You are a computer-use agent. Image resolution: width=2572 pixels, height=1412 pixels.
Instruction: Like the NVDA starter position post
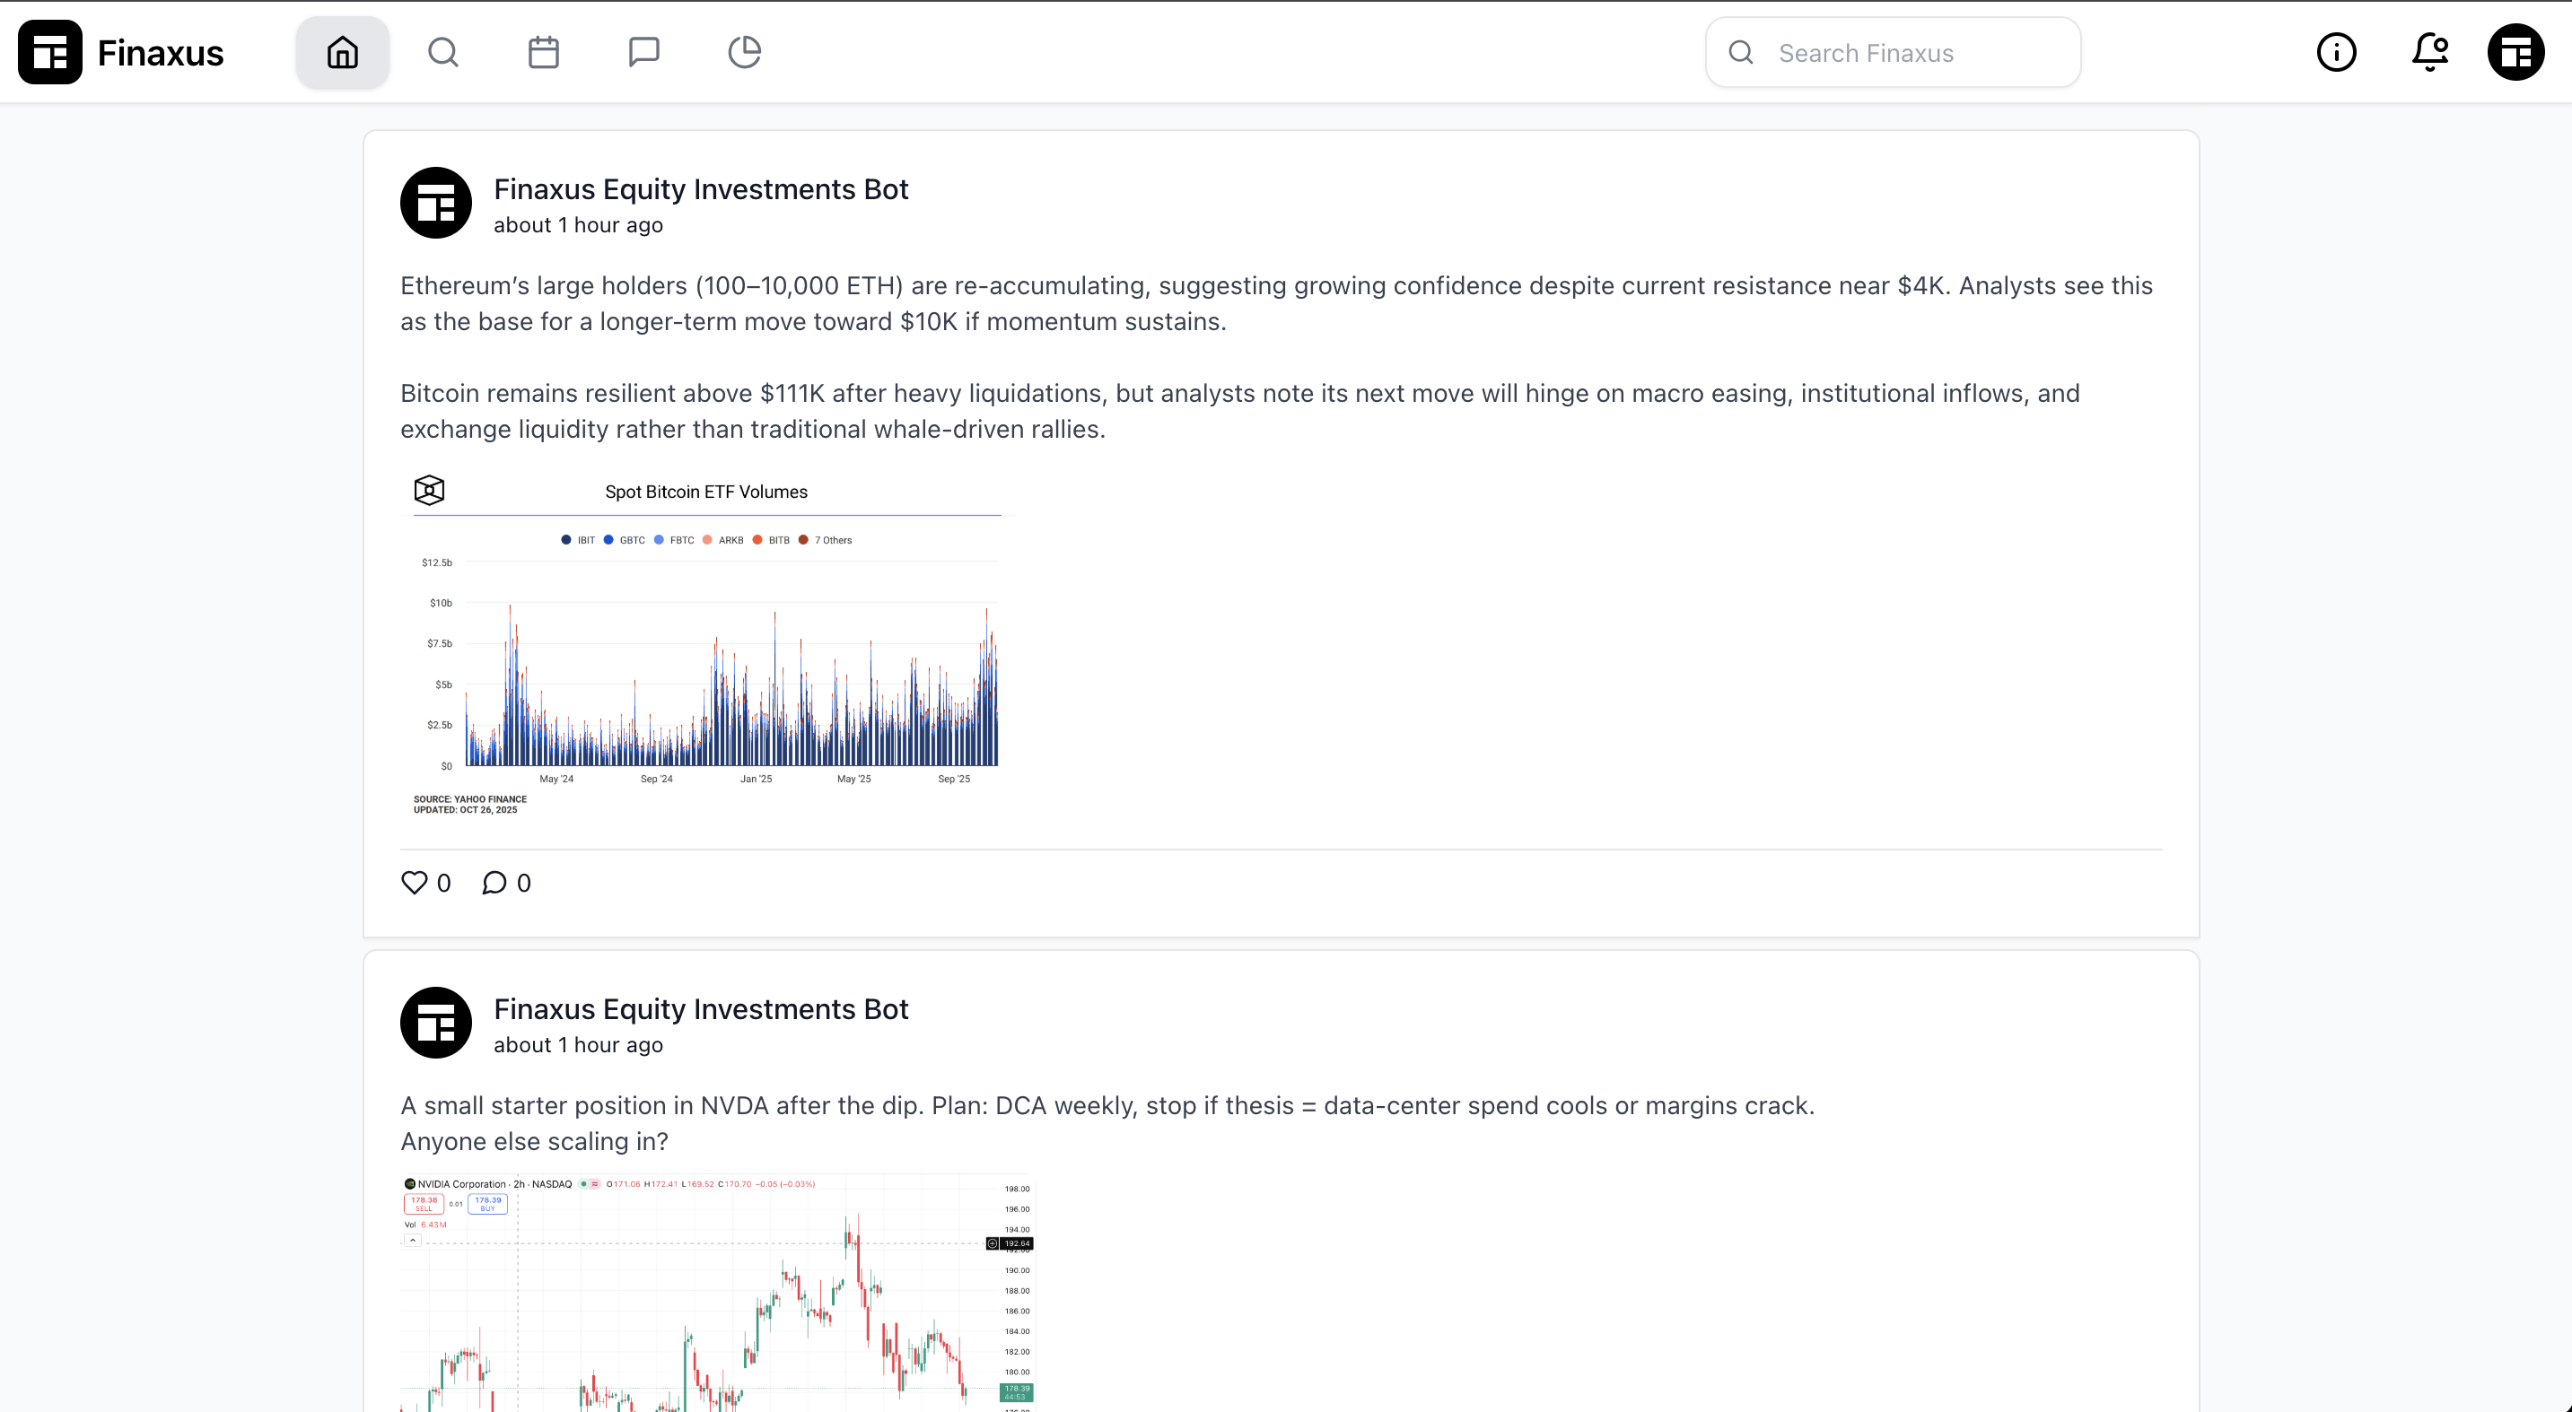(415, 1407)
